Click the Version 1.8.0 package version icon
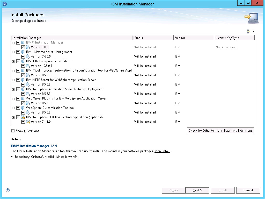 (28, 47)
